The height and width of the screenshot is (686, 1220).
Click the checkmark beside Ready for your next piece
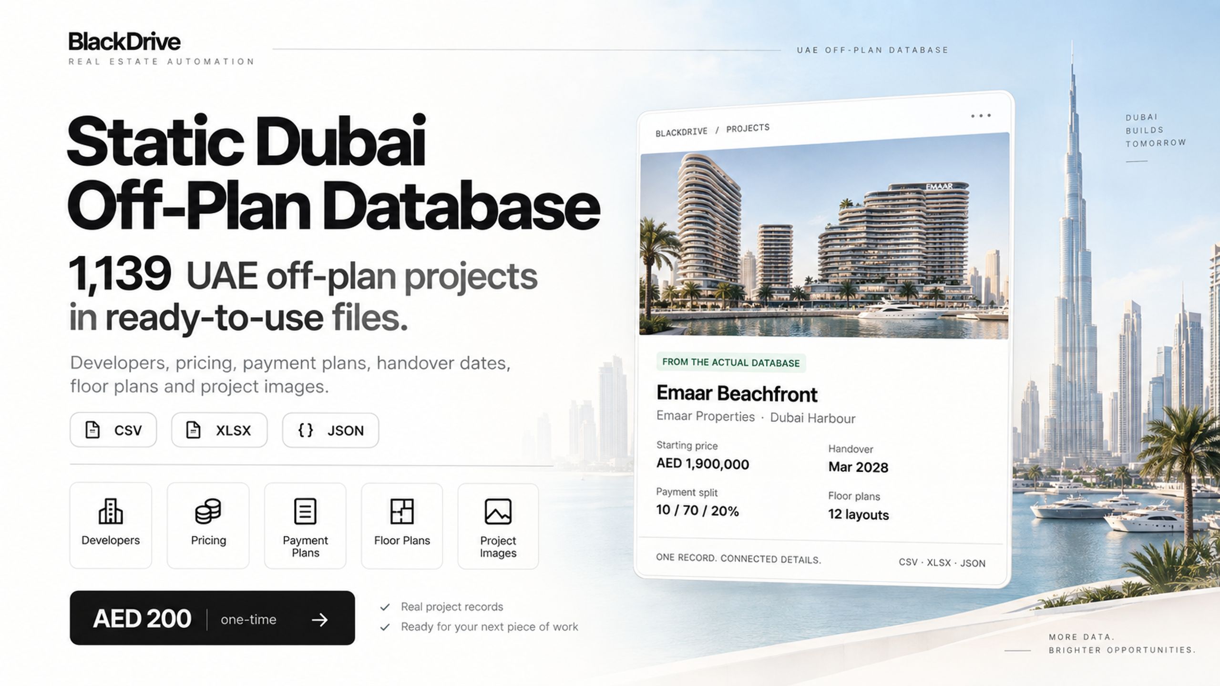[x=385, y=627]
